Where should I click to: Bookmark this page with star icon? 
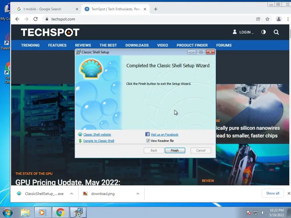pos(267,19)
